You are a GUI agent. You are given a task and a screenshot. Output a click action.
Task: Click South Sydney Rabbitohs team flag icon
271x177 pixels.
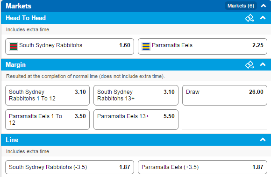pos(13,46)
